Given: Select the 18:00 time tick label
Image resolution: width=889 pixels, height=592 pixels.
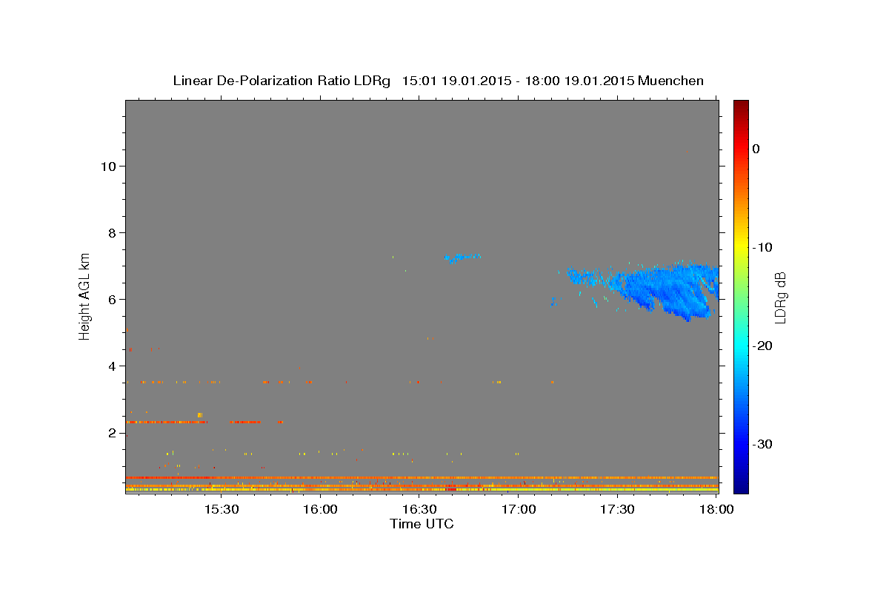Looking at the screenshot, I should [x=716, y=510].
